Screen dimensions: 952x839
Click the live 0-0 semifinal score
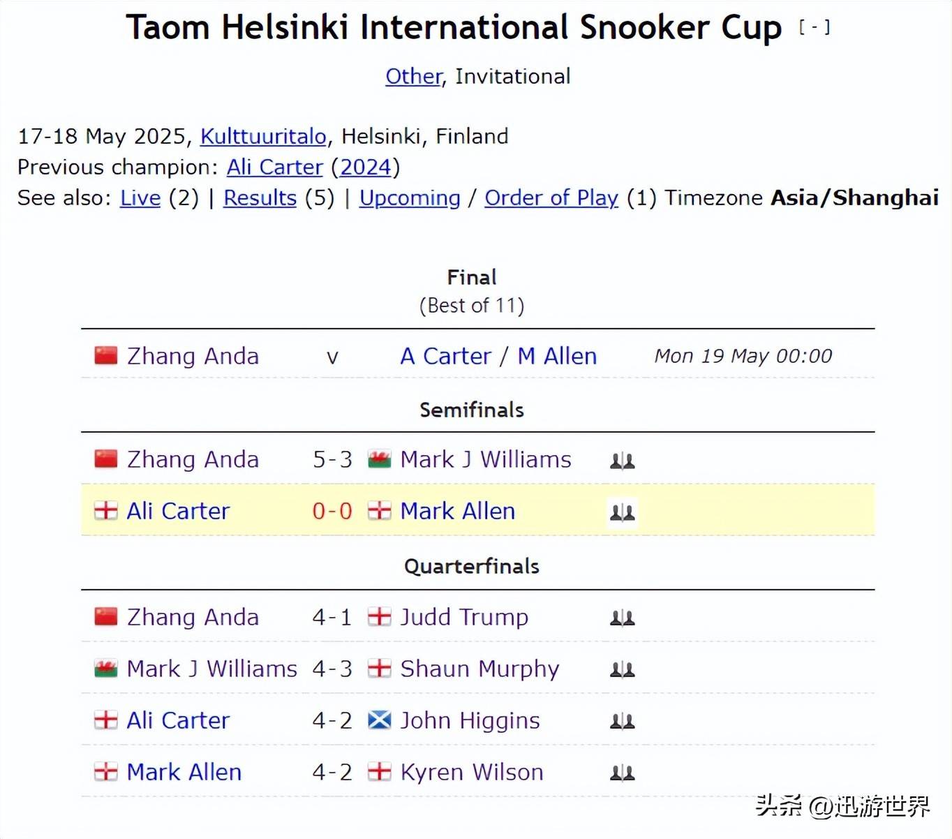click(x=332, y=511)
